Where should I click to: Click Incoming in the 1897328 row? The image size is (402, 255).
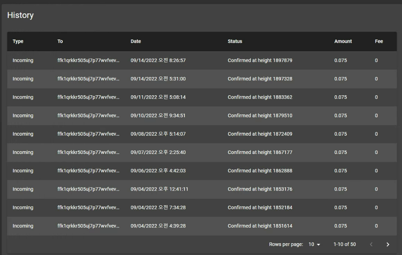point(23,79)
